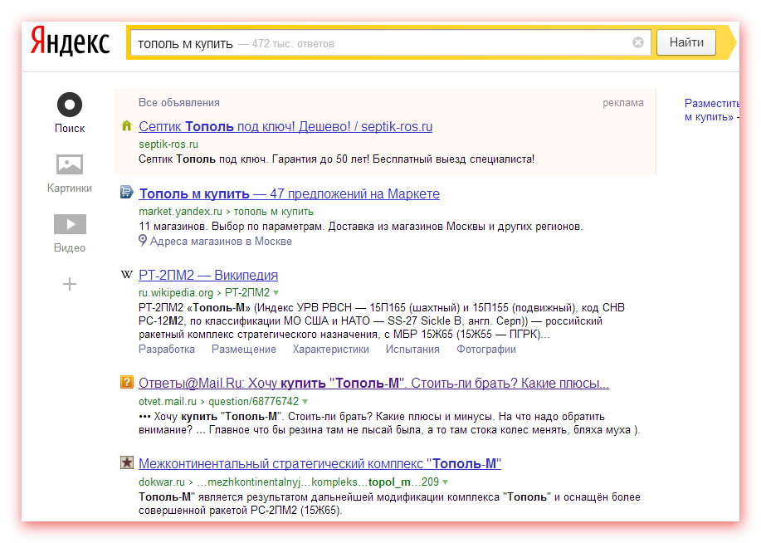
Task: Click the dokwar.ru star favicon
Action: coord(127,462)
